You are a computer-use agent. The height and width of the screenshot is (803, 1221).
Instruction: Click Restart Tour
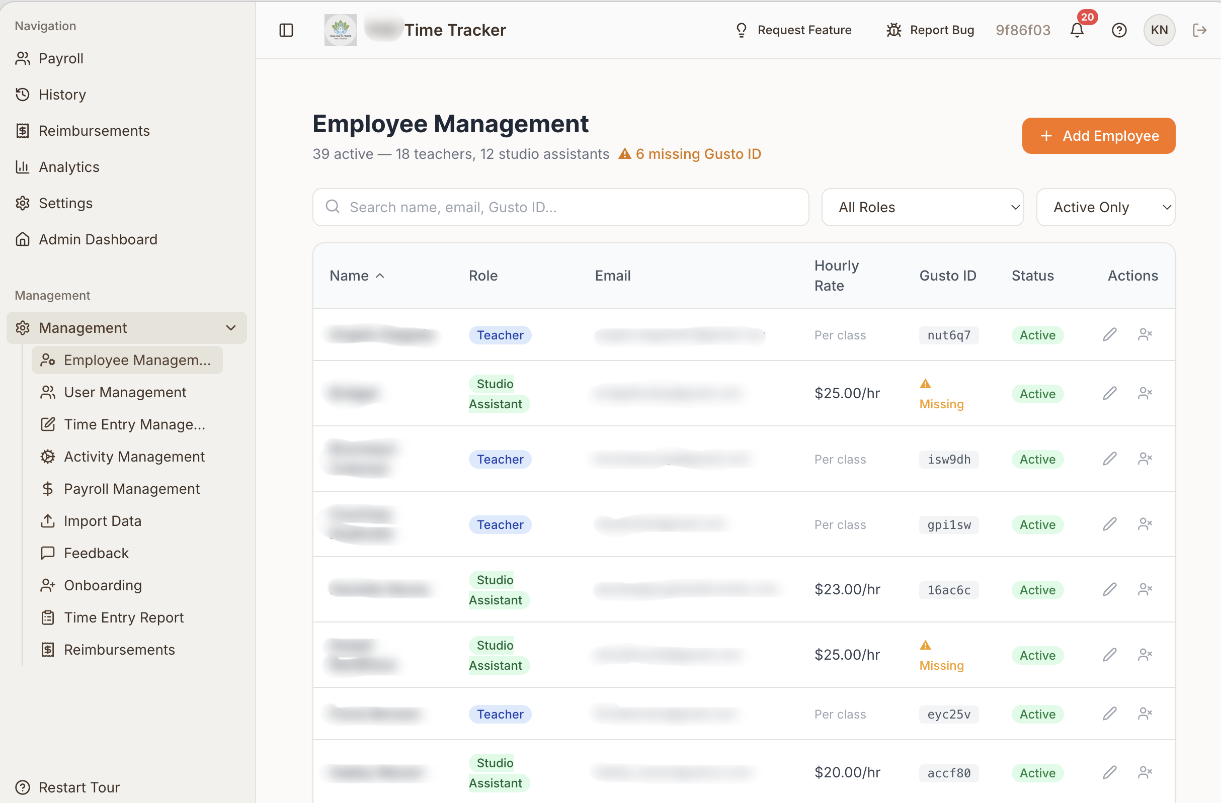point(67,787)
